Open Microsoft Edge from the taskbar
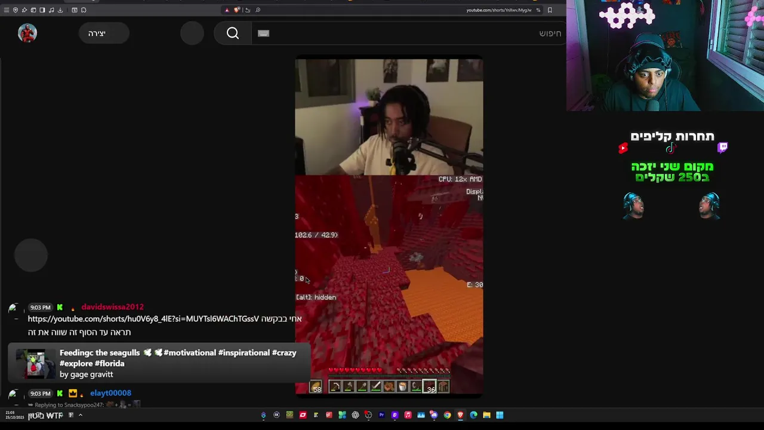The image size is (764, 430). 473,415
